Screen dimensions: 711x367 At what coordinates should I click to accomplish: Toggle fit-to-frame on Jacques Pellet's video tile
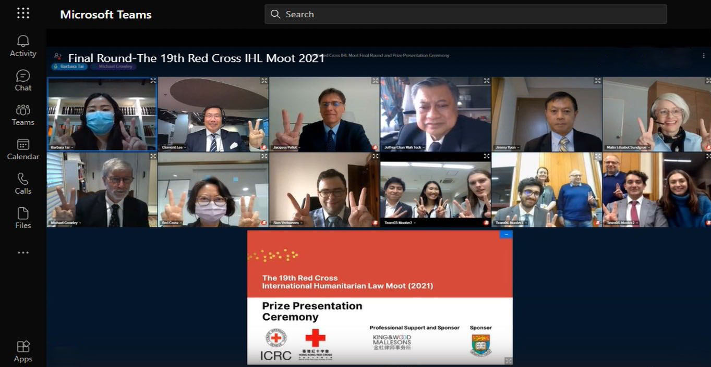[375, 81]
